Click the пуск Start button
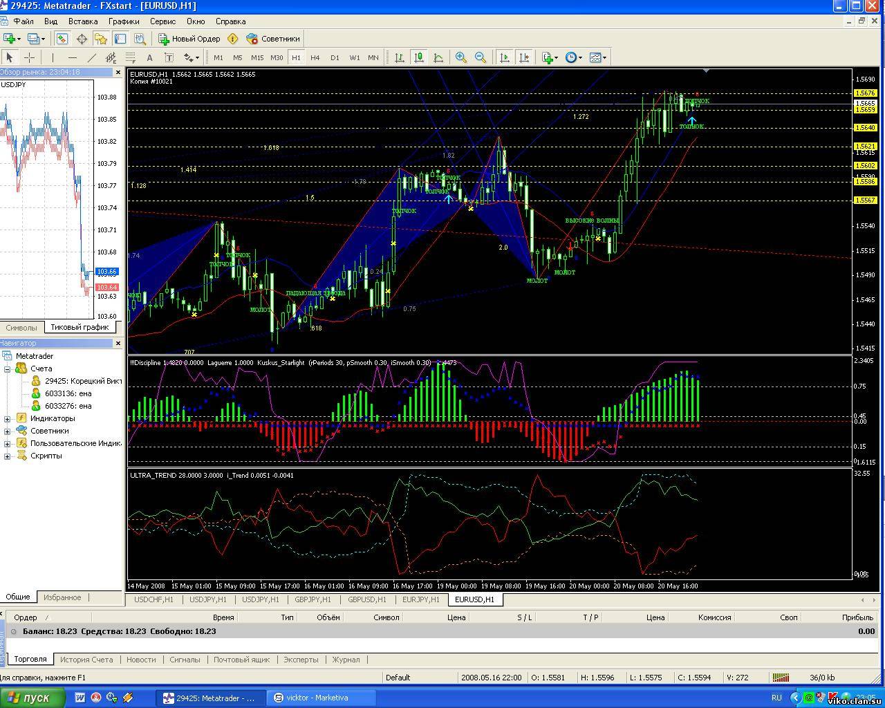 click(32, 698)
